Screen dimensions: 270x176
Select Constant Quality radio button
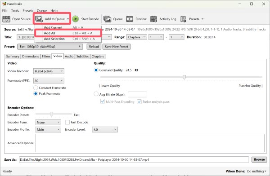pos(96,70)
